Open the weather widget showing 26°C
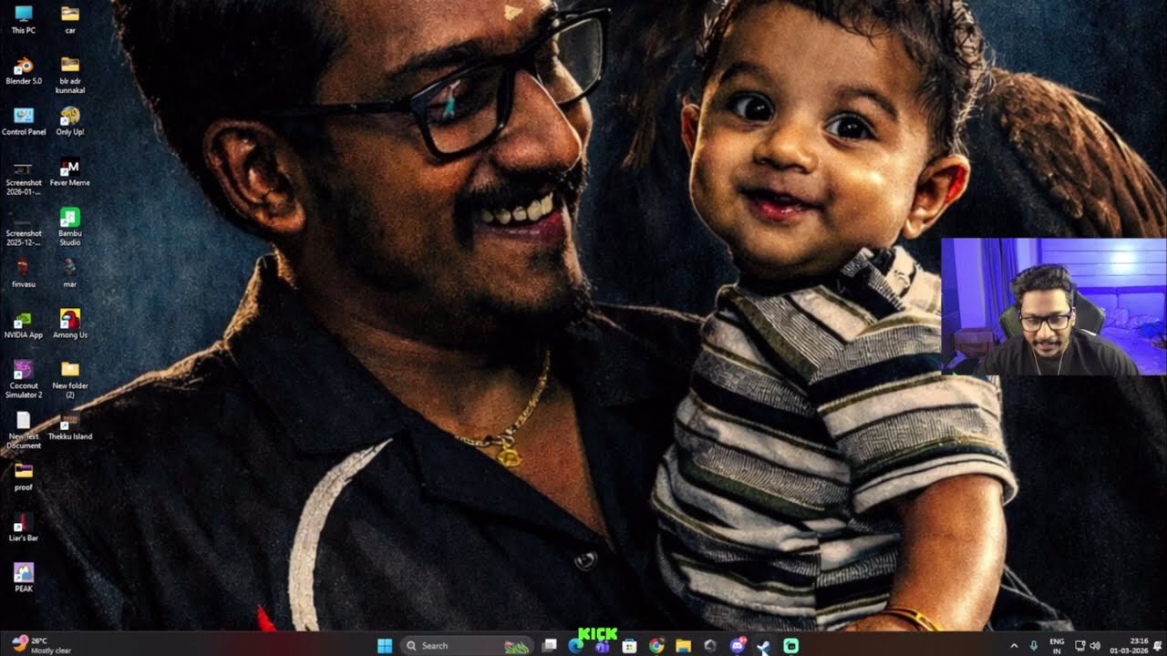Image resolution: width=1167 pixels, height=656 pixels. pyautogui.click(x=42, y=646)
